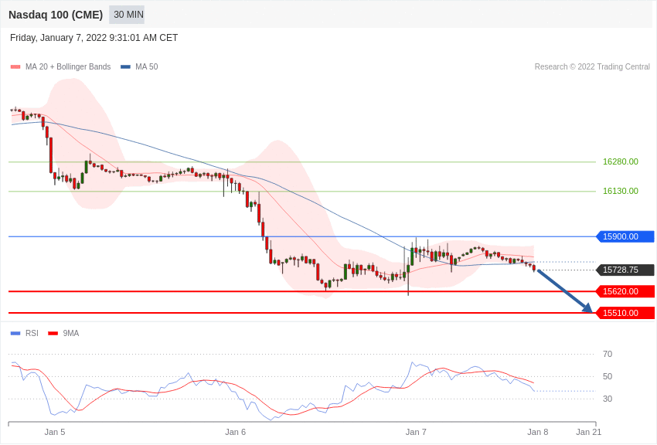Click the 'MA 20 + Bollinger Bands' legend label

coord(68,66)
